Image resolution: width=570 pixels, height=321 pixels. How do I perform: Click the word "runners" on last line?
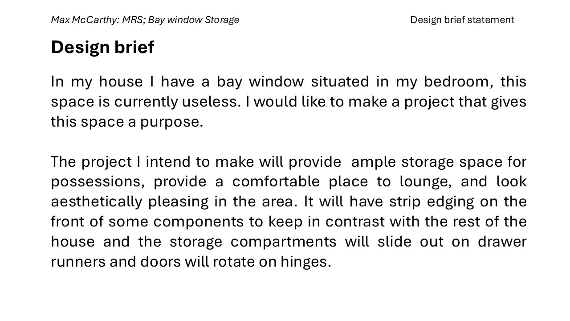pos(77,262)
